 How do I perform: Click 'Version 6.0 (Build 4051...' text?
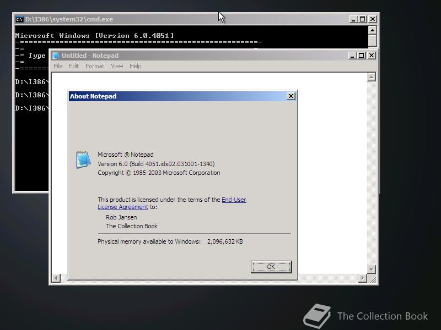click(156, 164)
